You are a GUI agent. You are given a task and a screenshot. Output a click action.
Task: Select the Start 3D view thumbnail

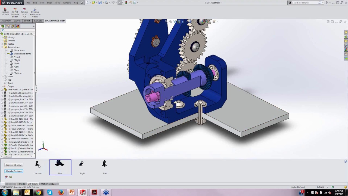pyautogui.click(x=105, y=167)
